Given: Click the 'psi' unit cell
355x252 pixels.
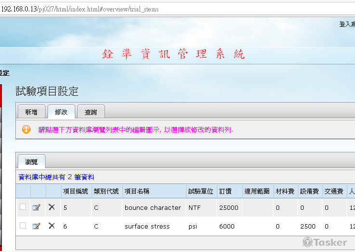Looking at the screenshot, I should click(x=193, y=227).
